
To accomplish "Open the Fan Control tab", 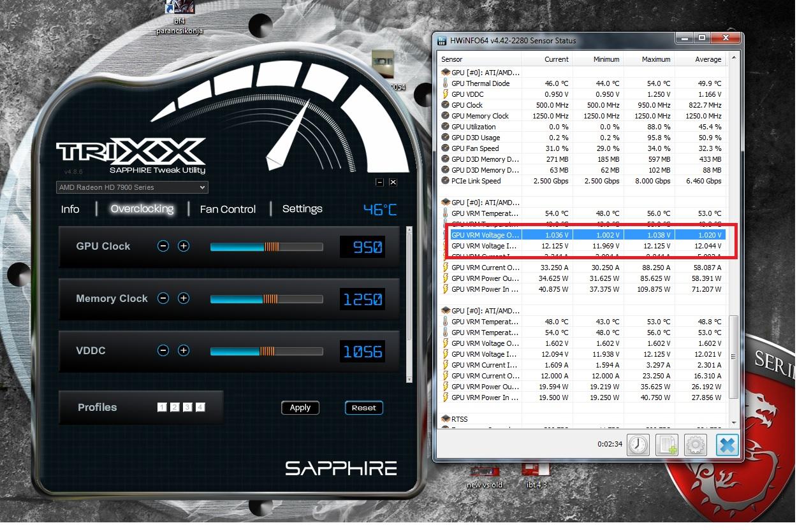I will tap(228, 209).
